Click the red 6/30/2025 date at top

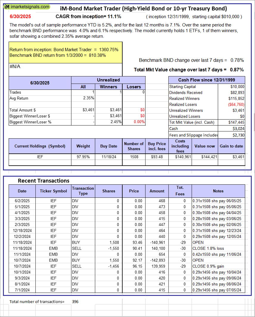20,17
